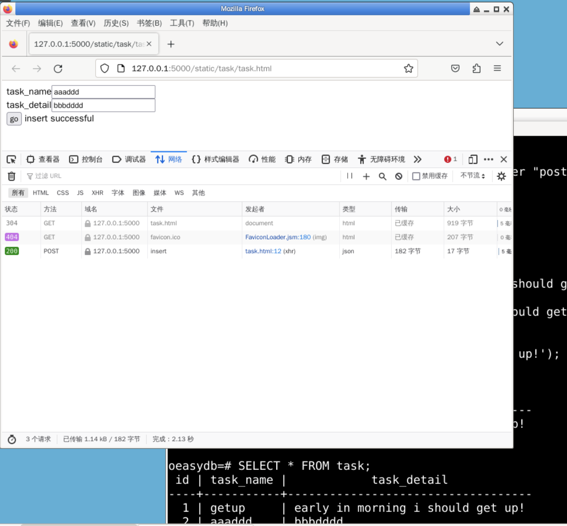Sort by size (大小) column header
Image resolution: width=567 pixels, height=526 pixels.
470,209
